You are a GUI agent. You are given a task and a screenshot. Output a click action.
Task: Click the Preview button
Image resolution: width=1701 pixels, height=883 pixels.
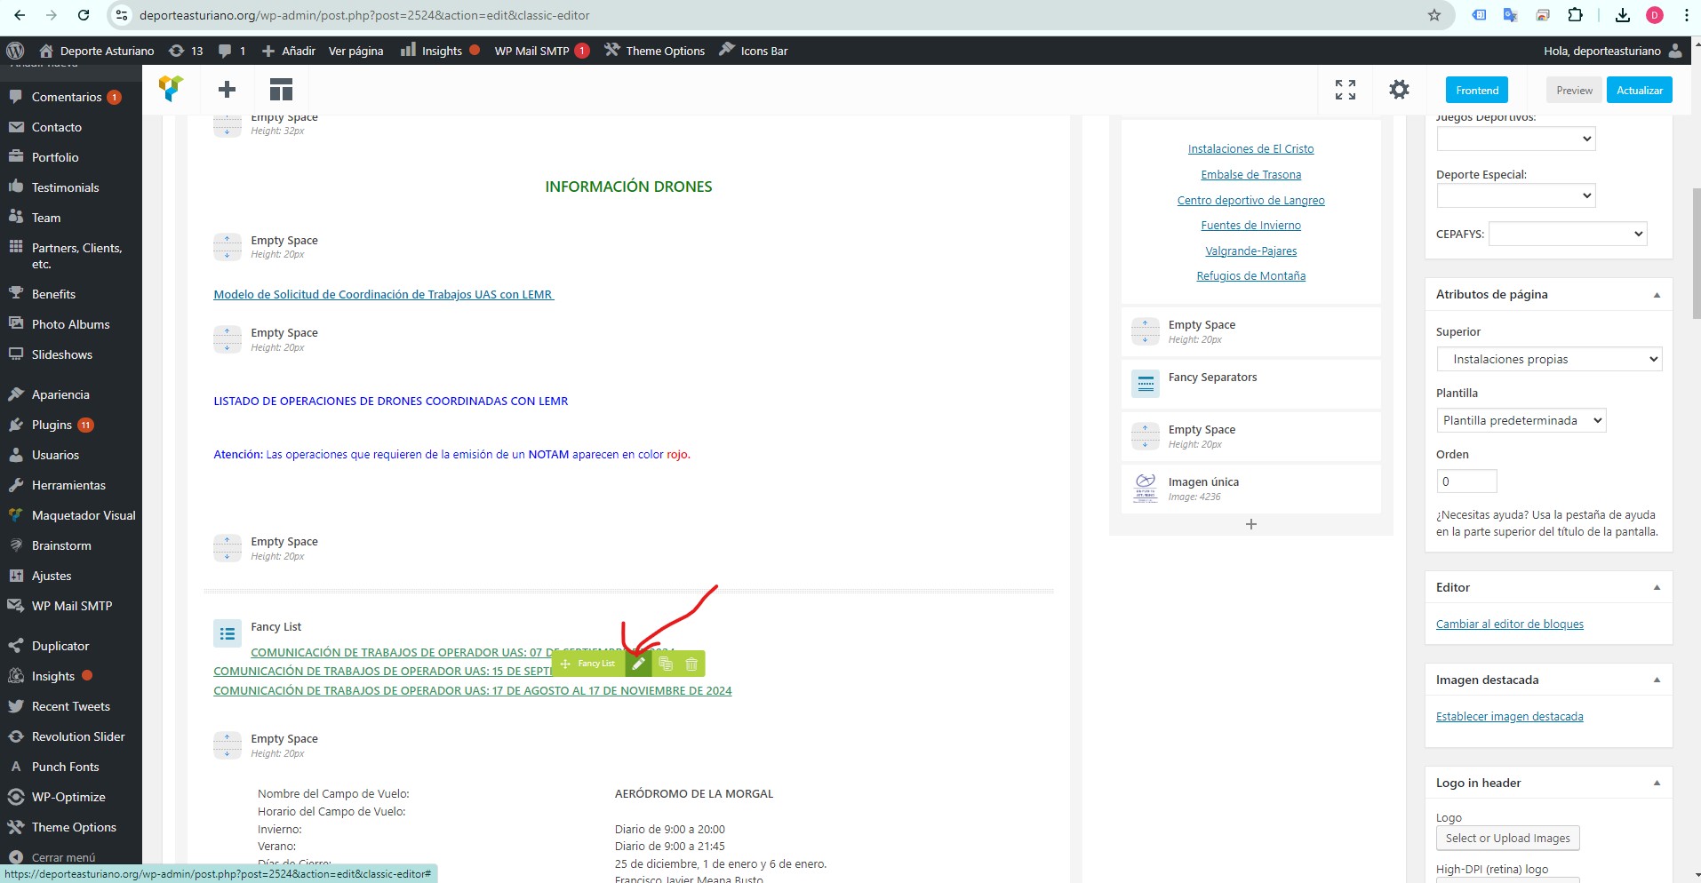pos(1574,91)
